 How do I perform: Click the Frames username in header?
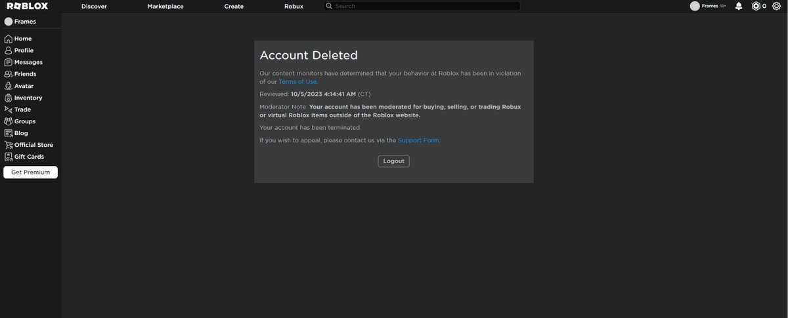(710, 6)
